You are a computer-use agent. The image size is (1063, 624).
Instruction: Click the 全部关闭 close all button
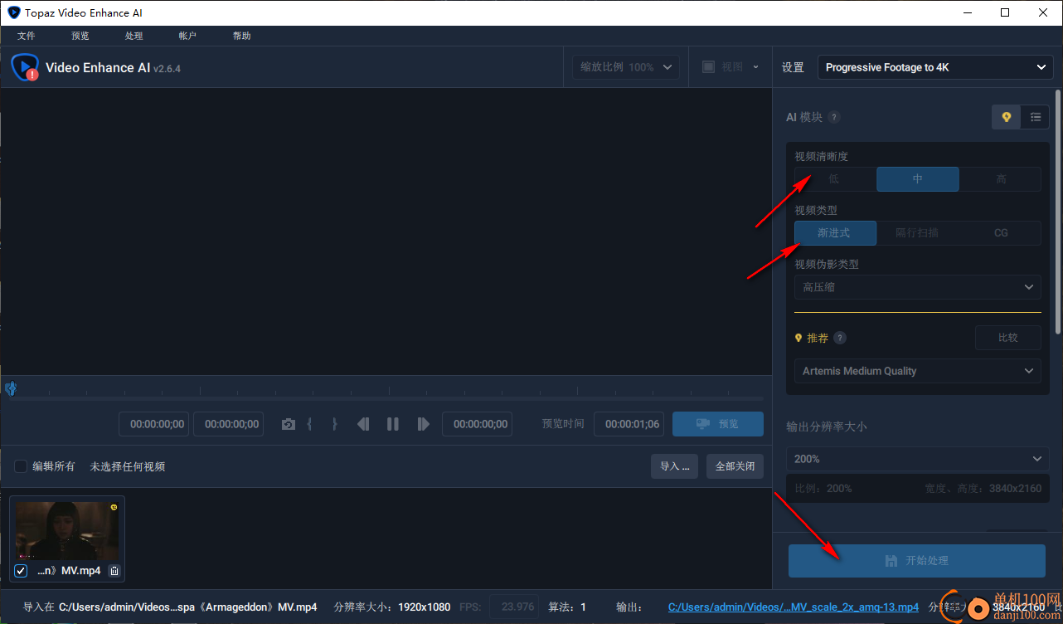pyautogui.click(x=735, y=466)
